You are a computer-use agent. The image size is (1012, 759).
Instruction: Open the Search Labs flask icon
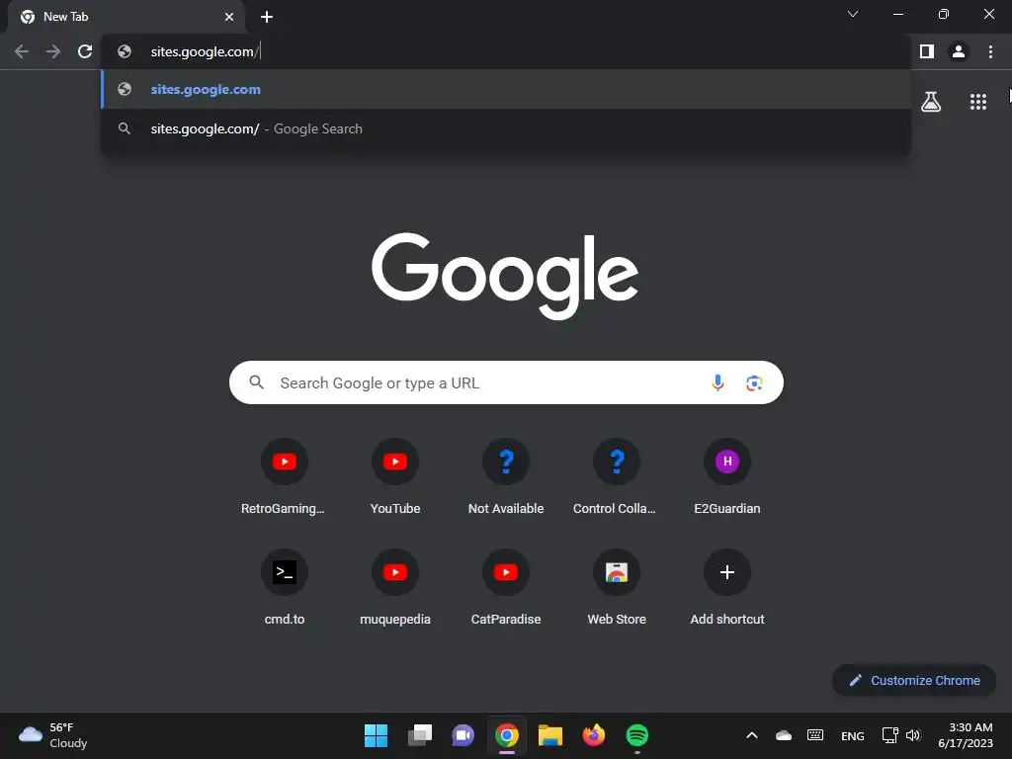click(931, 102)
